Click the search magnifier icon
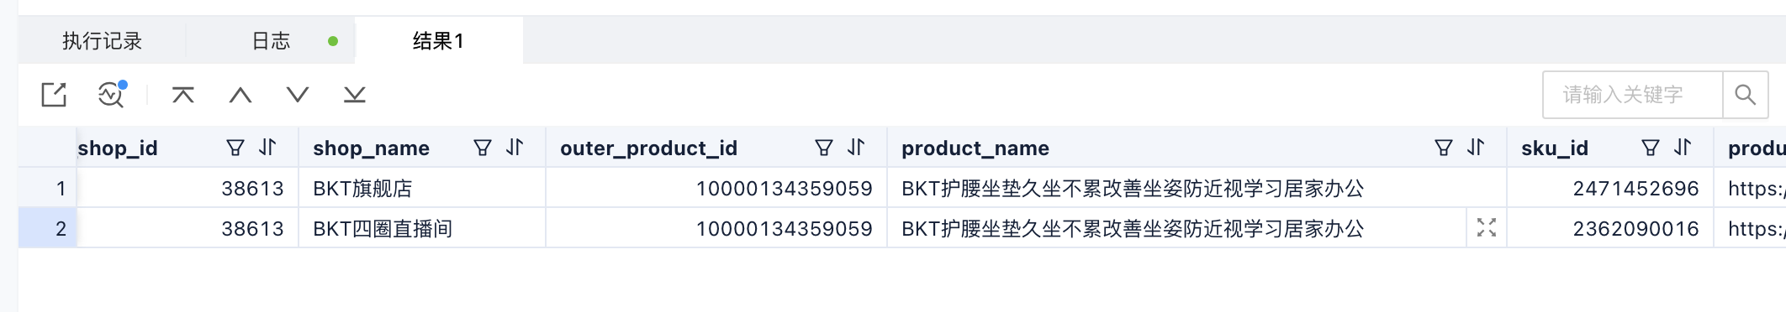1786x312 pixels. coord(1746,95)
